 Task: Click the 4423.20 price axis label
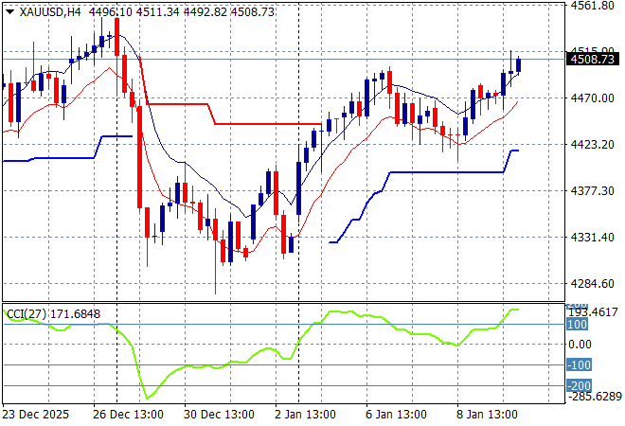tap(592, 144)
